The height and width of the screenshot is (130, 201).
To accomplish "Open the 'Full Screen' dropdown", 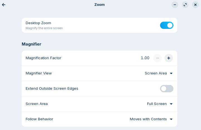I will coord(157,104).
